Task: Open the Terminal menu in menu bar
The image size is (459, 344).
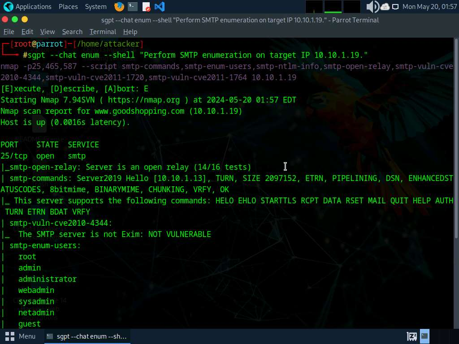Action: pos(103,32)
